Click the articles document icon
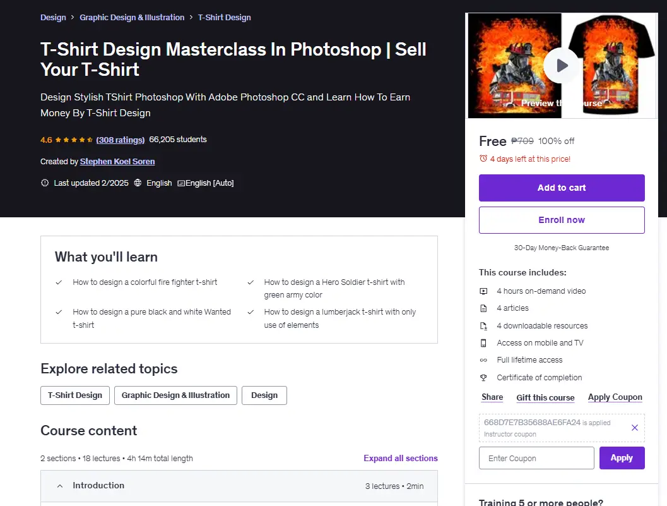 [x=483, y=308]
